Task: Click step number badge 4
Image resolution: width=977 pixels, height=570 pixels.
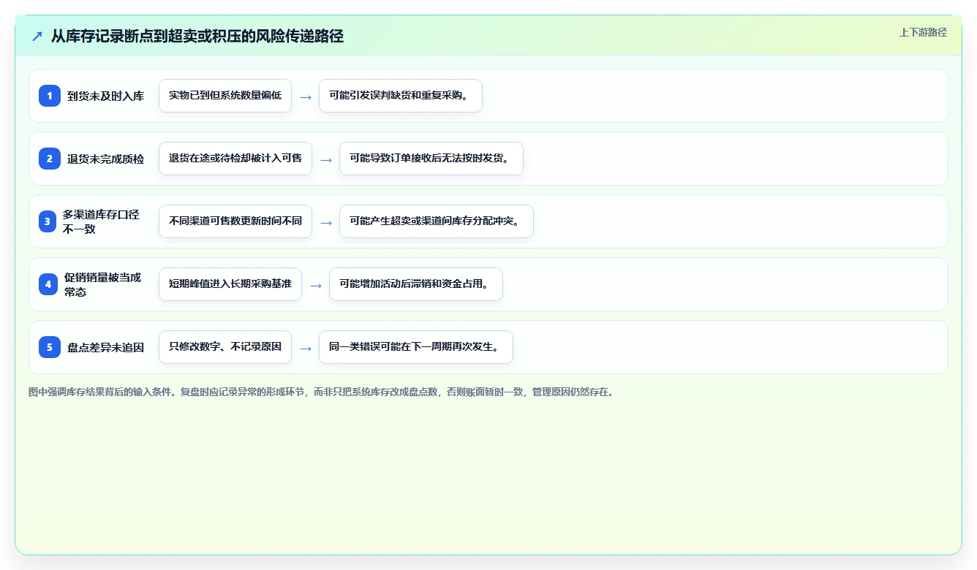Action: (48, 284)
